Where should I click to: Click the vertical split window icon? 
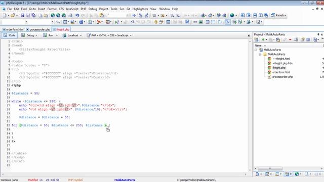(261, 15)
